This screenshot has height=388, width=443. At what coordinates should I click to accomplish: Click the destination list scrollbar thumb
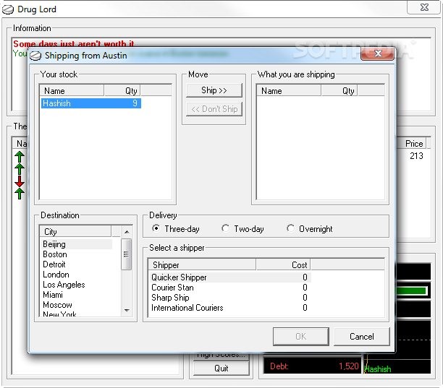click(126, 254)
